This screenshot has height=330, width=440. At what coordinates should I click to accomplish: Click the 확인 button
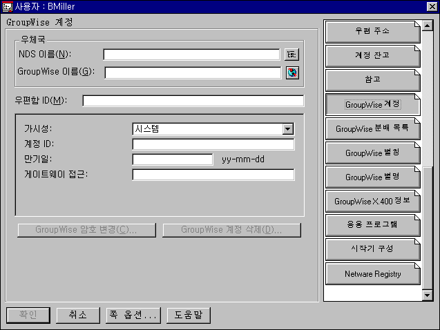click(28, 315)
